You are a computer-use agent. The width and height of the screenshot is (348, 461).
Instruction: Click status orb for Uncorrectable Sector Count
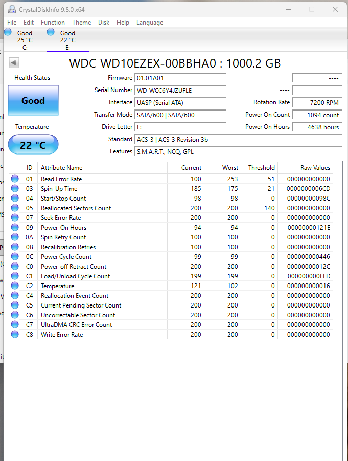[x=15, y=315]
